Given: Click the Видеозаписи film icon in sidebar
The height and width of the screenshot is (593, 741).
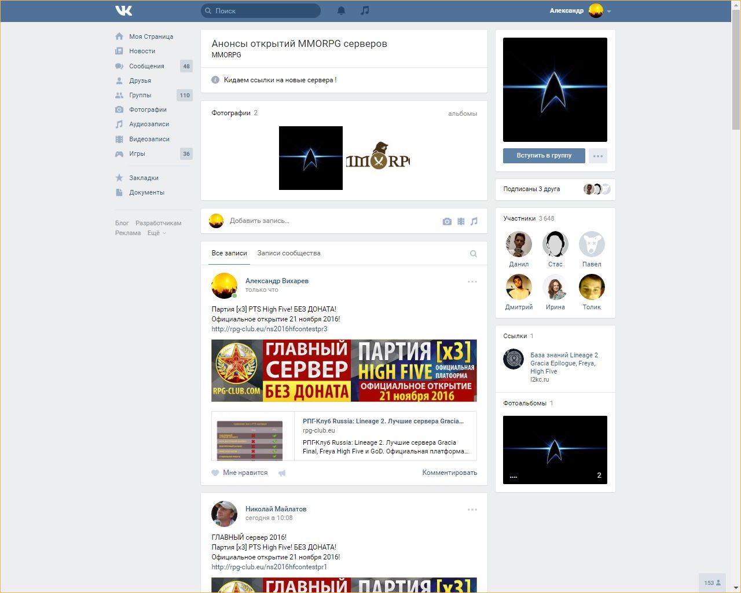Looking at the screenshot, I should (x=119, y=139).
